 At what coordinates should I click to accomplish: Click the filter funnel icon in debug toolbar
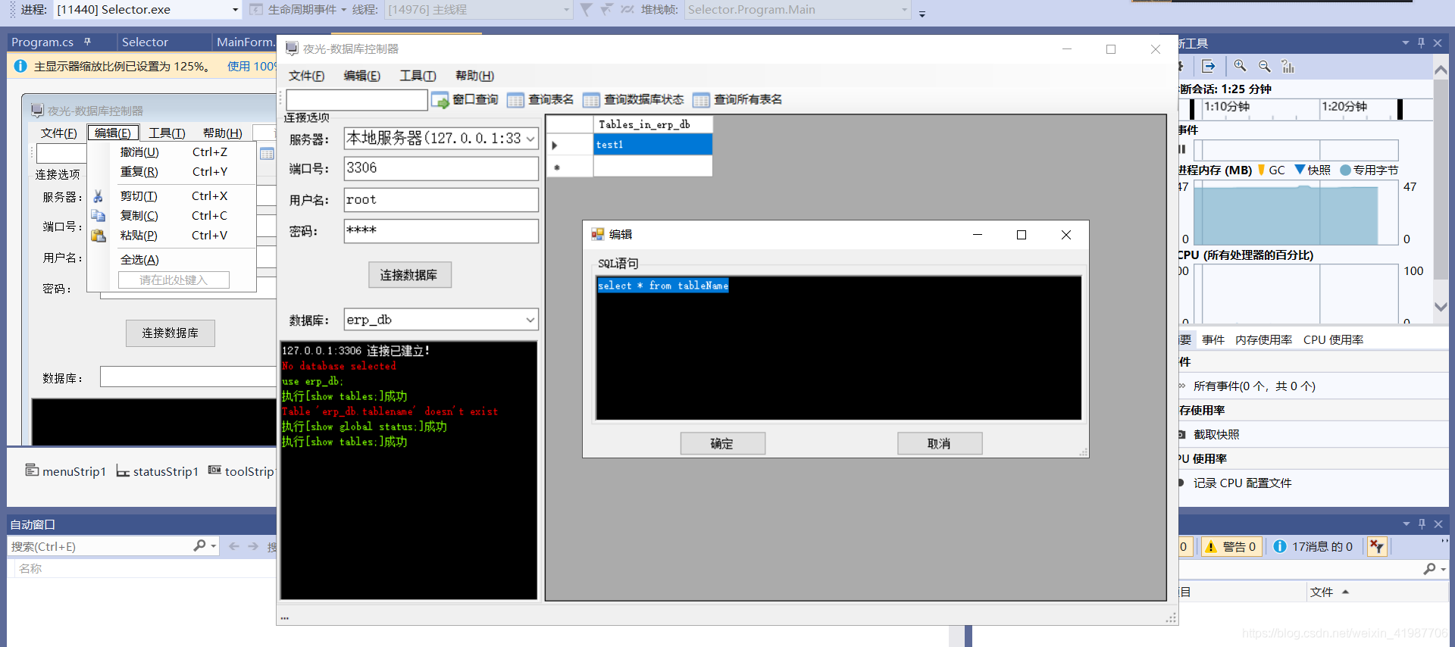(587, 10)
